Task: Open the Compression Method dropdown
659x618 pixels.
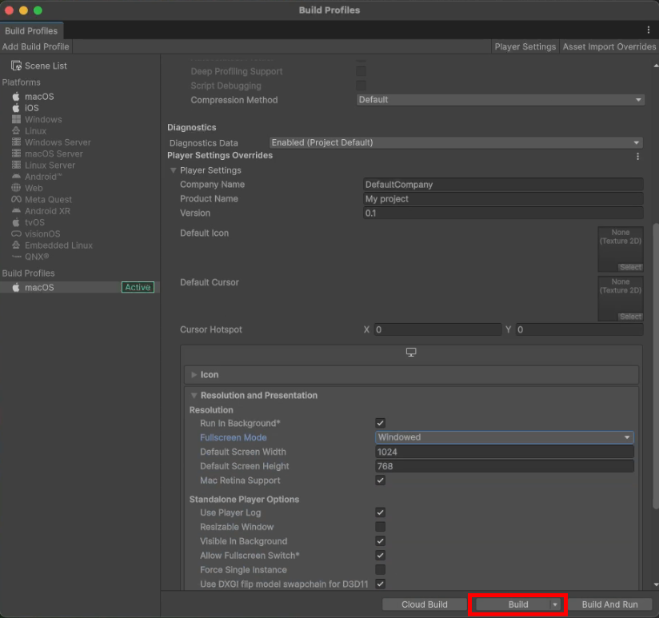Action: [500, 100]
